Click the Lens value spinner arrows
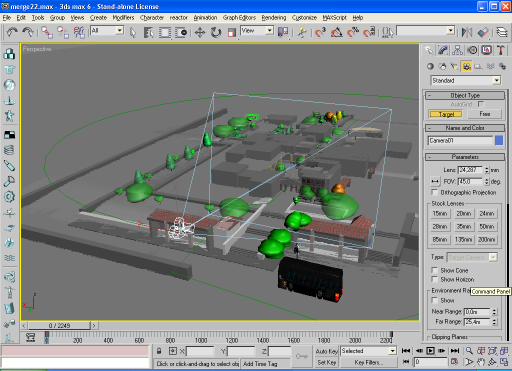512x371 pixels. pos(486,170)
